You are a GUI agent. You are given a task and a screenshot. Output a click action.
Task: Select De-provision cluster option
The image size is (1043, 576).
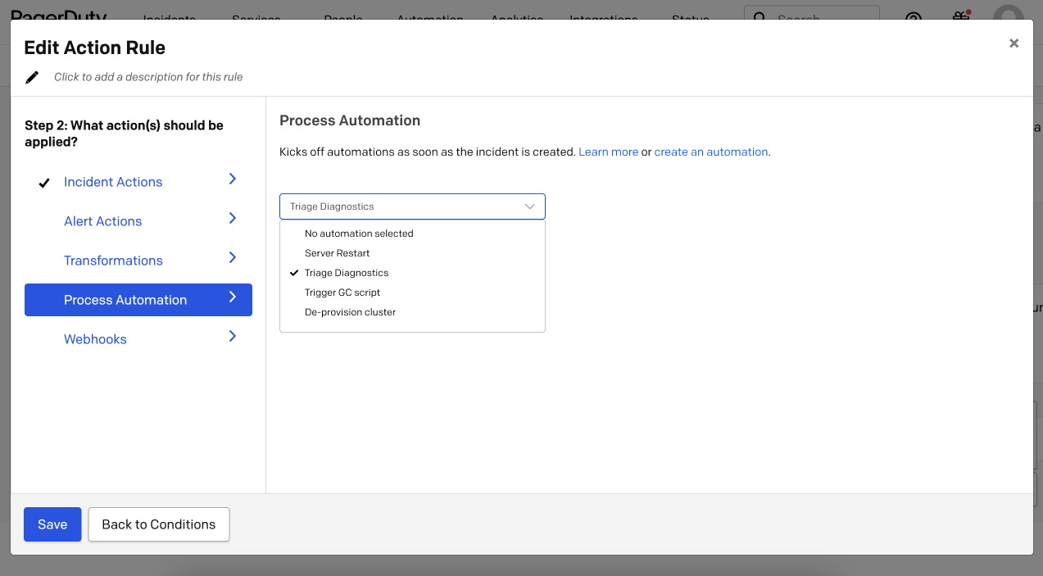pyautogui.click(x=350, y=312)
